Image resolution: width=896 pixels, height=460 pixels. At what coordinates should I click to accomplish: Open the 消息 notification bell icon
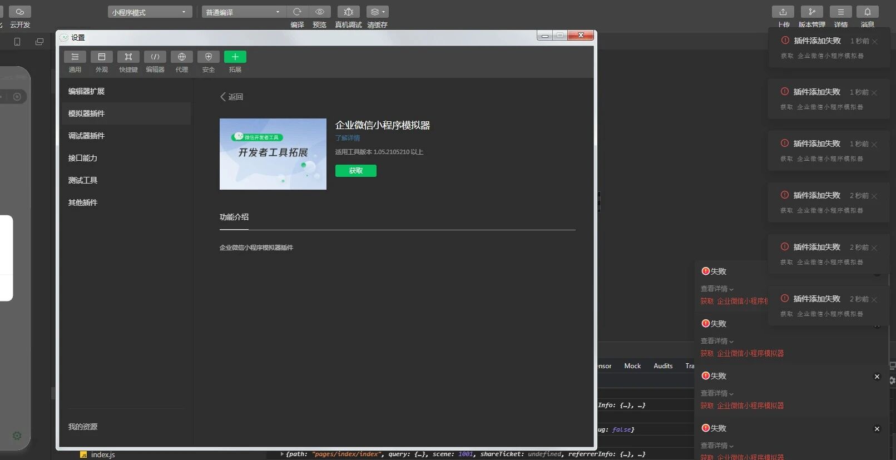pyautogui.click(x=868, y=12)
